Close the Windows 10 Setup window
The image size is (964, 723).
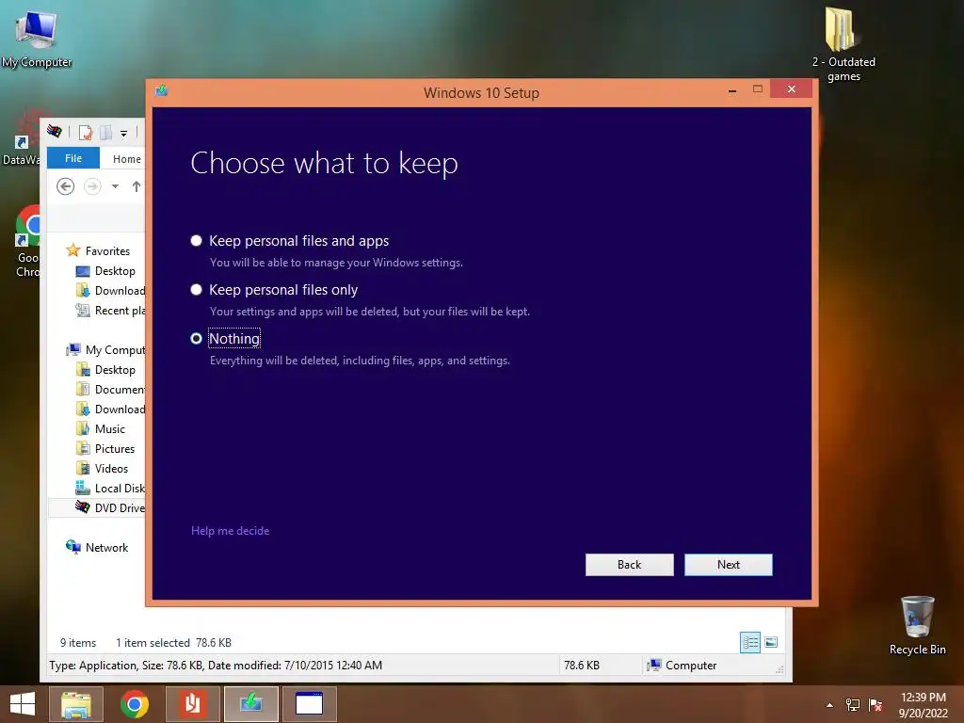point(791,89)
